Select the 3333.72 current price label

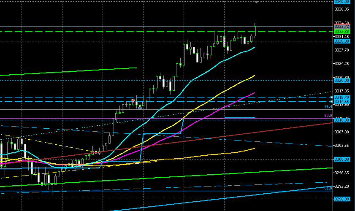point(341,26)
